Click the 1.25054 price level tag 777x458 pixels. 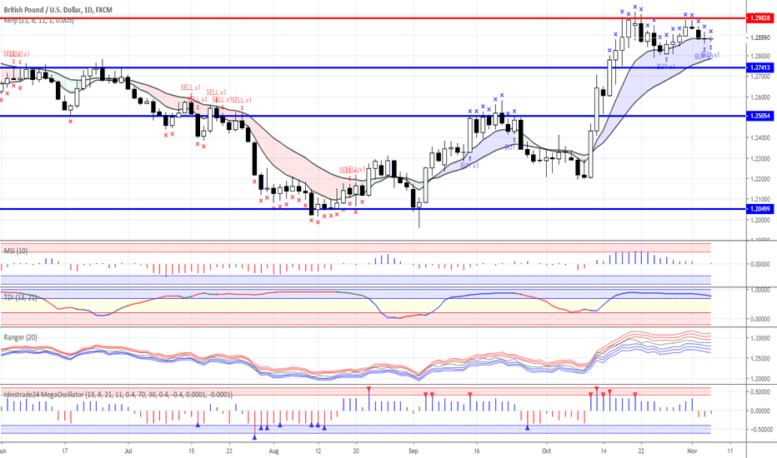point(759,117)
